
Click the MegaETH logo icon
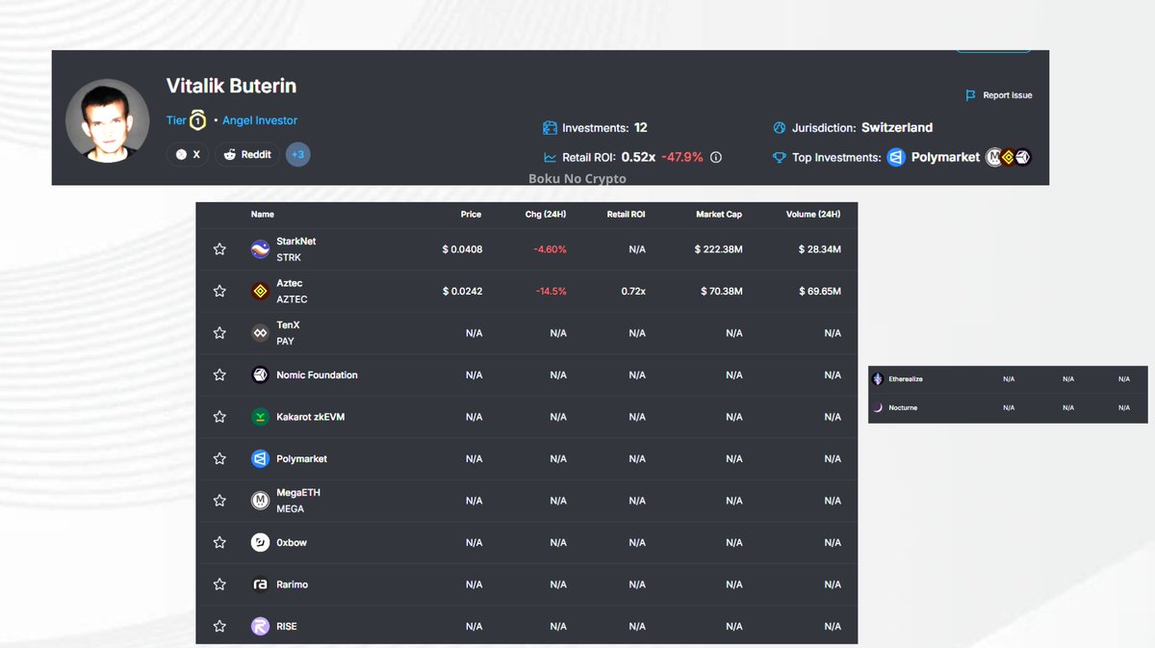pos(260,501)
